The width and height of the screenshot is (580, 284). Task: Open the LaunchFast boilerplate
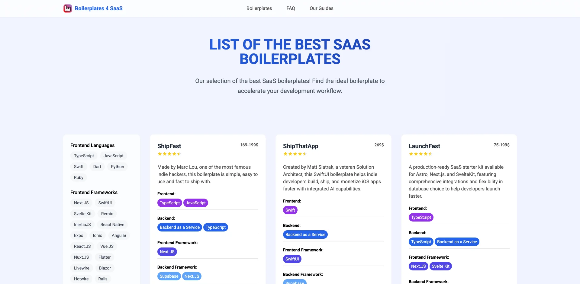tap(424, 146)
